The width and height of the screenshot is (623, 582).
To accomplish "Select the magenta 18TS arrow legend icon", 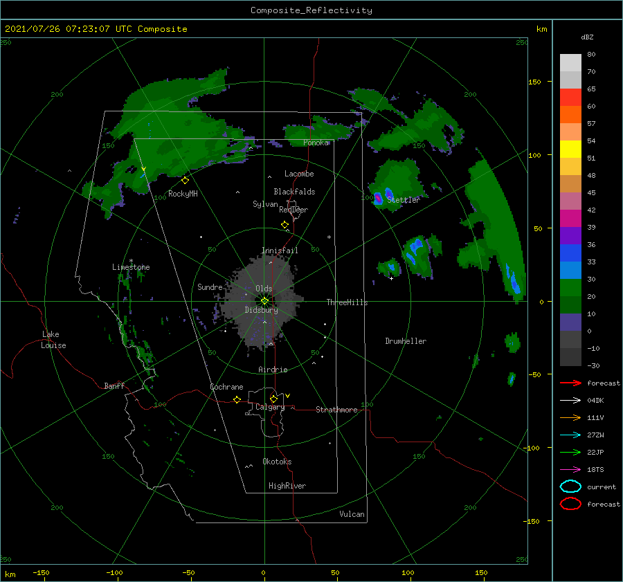I will click(570, 470).
